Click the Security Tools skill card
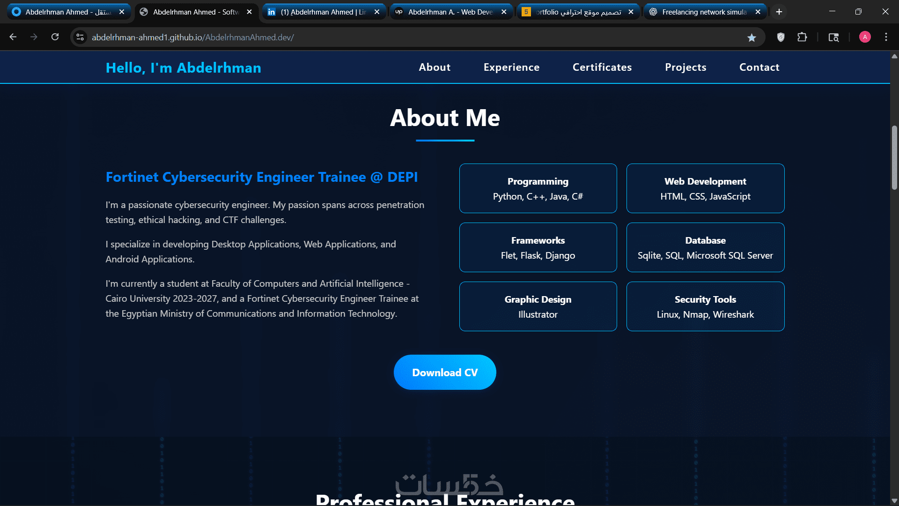899x506 pixels. pyautogui.click(x=705, y=306)
